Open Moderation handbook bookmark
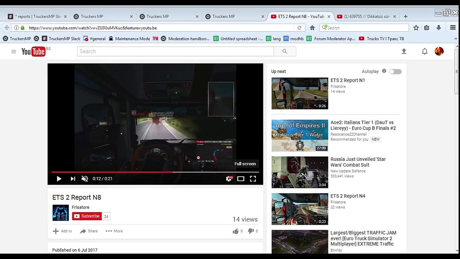 coord(185,38)
